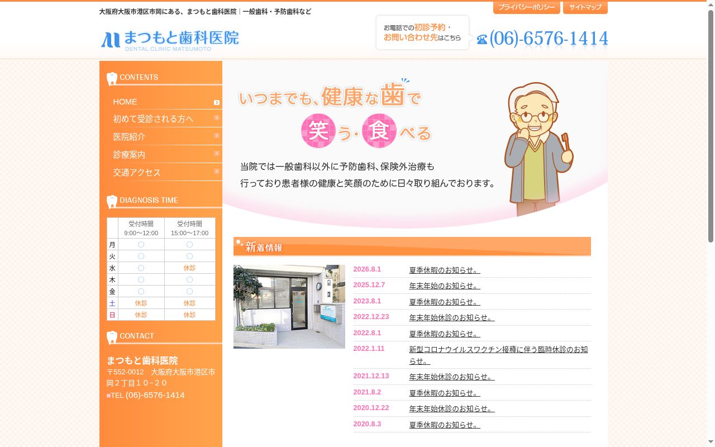The image size is (715, 447).
Task: Open the 2026.8.1 夏季休暇のお知らせ link
Action: tap(445, 270)
